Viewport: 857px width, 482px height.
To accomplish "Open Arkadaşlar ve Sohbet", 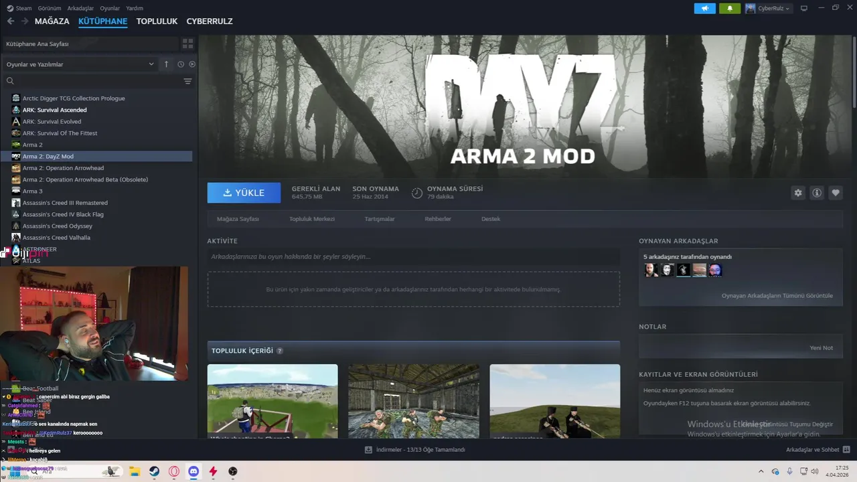I will coord(818,450).
